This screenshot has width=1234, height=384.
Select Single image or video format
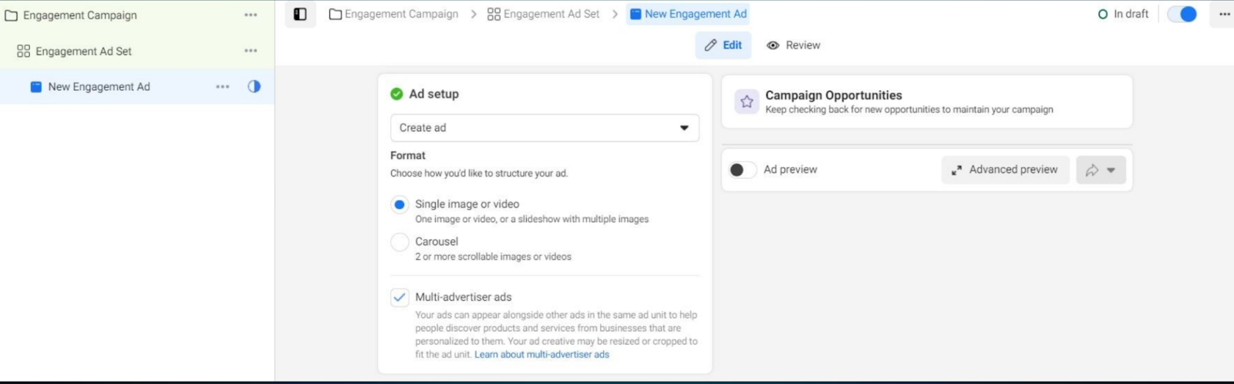400,204
